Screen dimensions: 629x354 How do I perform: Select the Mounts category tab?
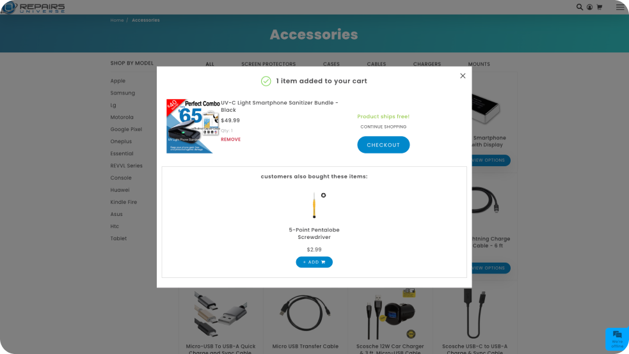tap(479, 64)
